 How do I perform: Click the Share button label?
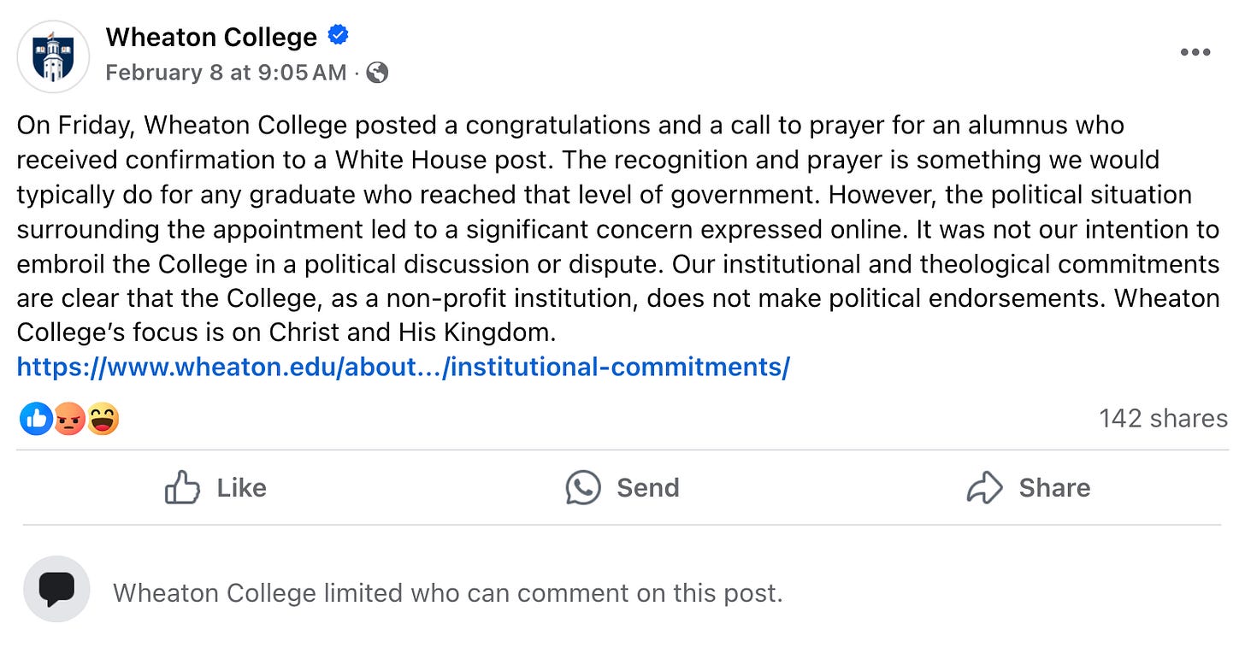[1054, 487]
